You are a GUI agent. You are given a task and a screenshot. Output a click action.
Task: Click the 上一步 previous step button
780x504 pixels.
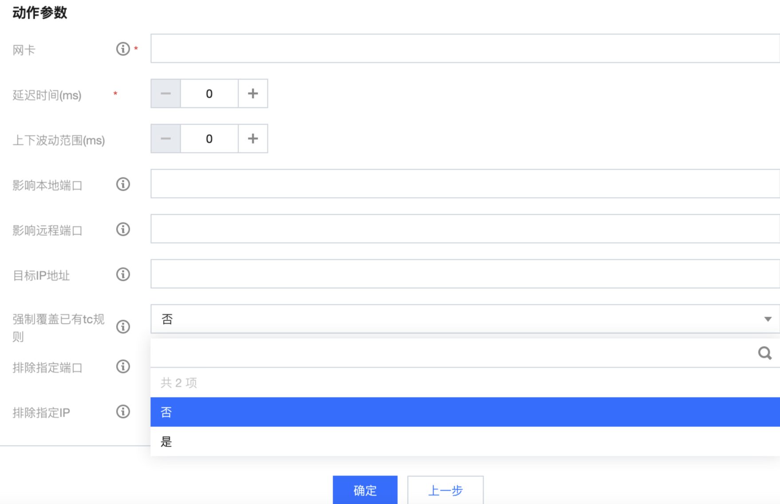[x=445, y=490]
